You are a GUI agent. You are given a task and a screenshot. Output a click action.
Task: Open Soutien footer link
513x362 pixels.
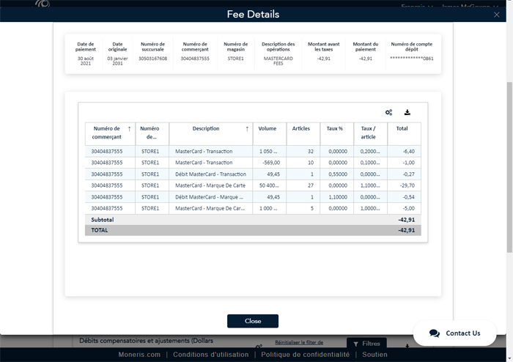click(375, 355)
